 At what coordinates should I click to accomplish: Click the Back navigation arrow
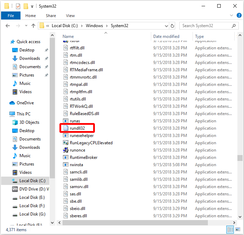tap(8, 26)
